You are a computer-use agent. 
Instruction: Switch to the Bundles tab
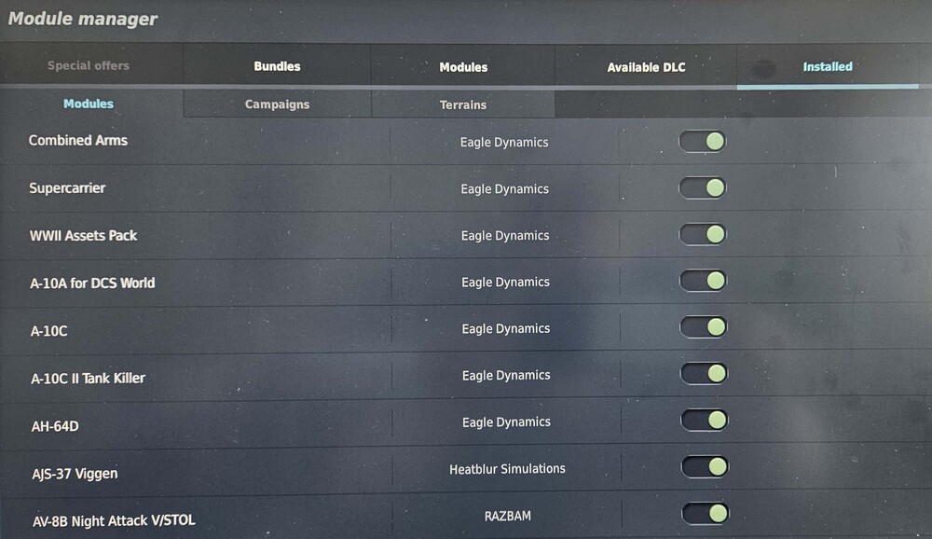click(x=277, y=66)
